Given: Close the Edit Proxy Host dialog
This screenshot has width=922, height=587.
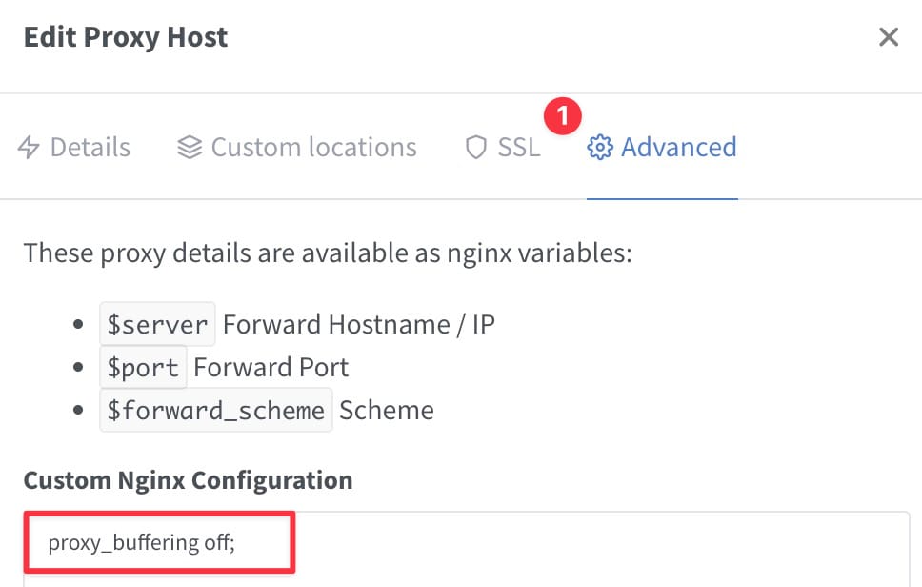Looking at the screenshot, I should click(889, 37).
